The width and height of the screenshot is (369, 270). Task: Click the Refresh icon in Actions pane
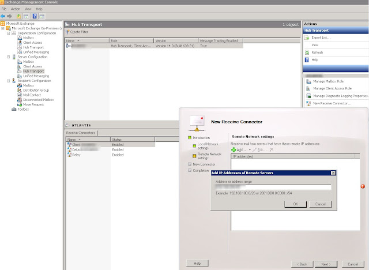coord(307,52)
